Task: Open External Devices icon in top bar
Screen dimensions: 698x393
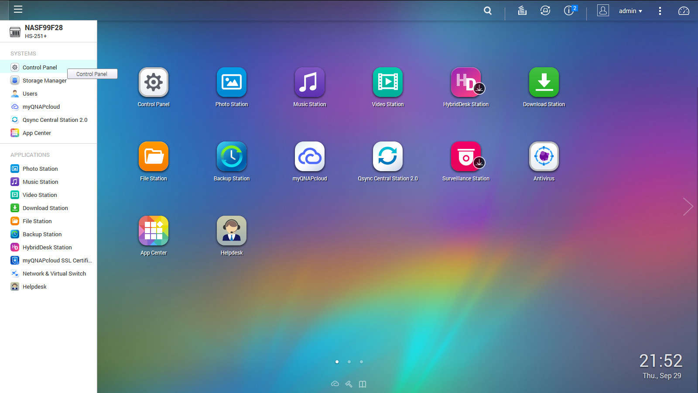Action: 545,11
